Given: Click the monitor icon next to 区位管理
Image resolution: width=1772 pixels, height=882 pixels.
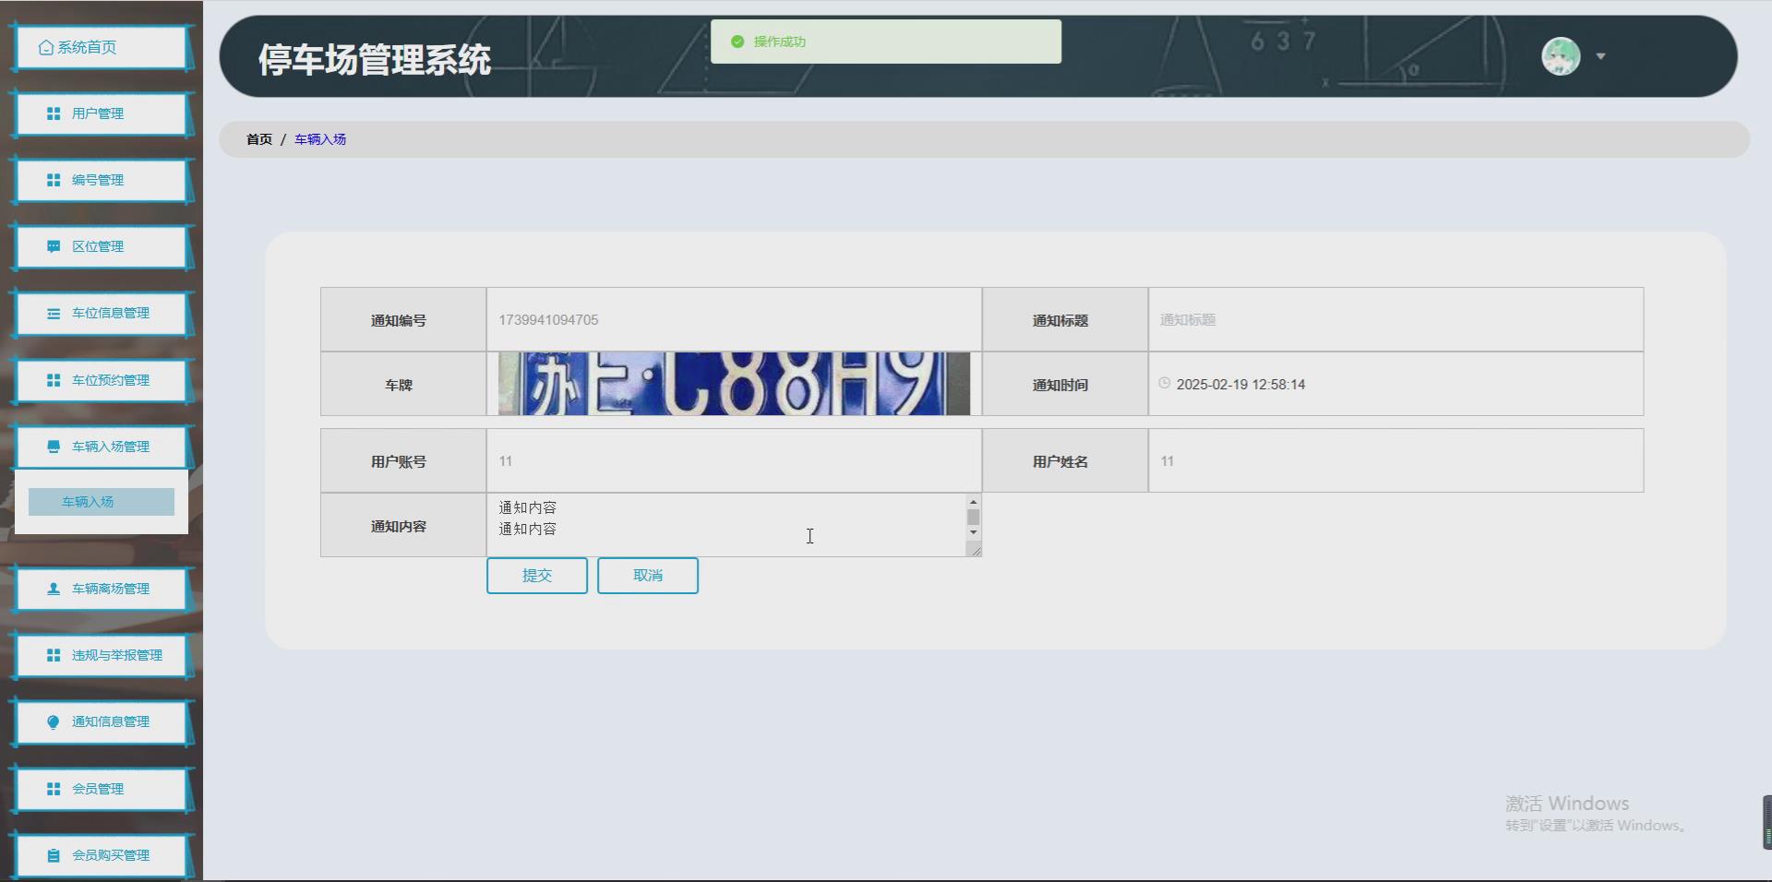Looking at the screenshot, I should coord(52,246).
